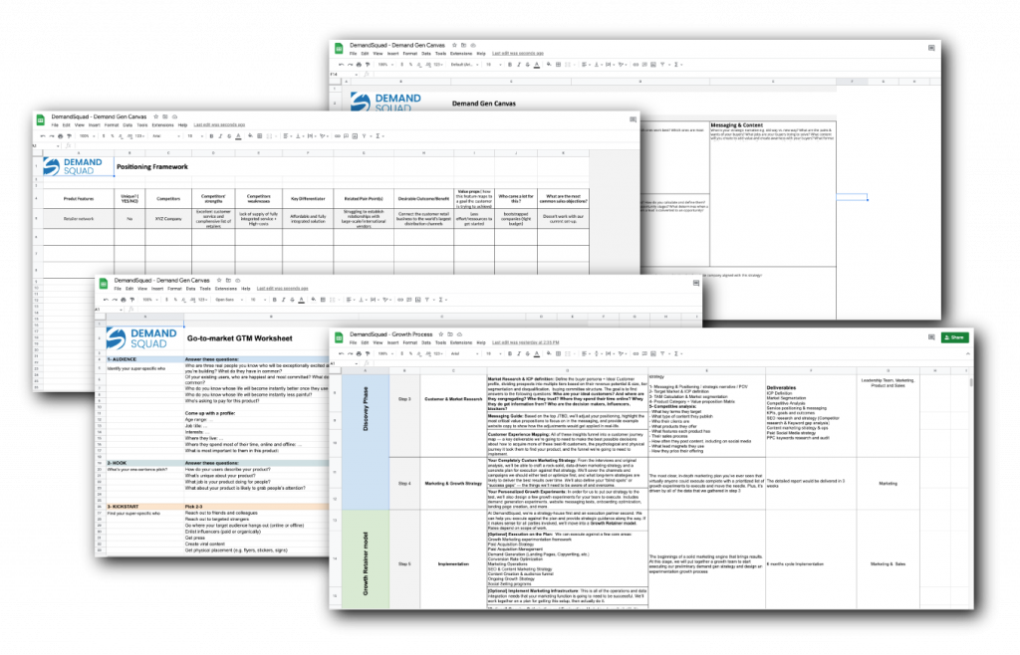Image resolution: width=1020 pixels, height=655 pixels.
Task: Select 'Go-to-market GTM Worksheet' title cell
Action: (239, 337)
